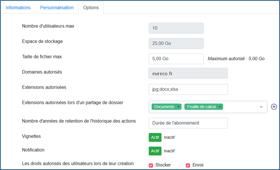Image resolution: width=280 pixels, height=170 pixels.
Task: Select Actif for Notification
Action: click(155, 151)
